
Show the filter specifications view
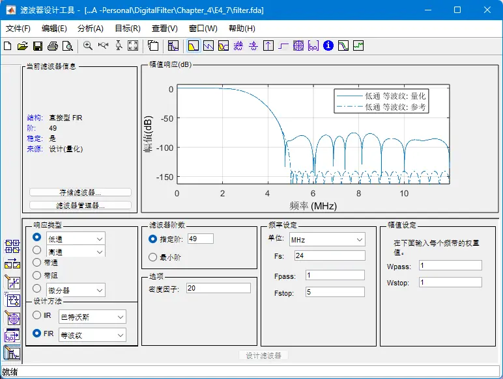(173, 46)
